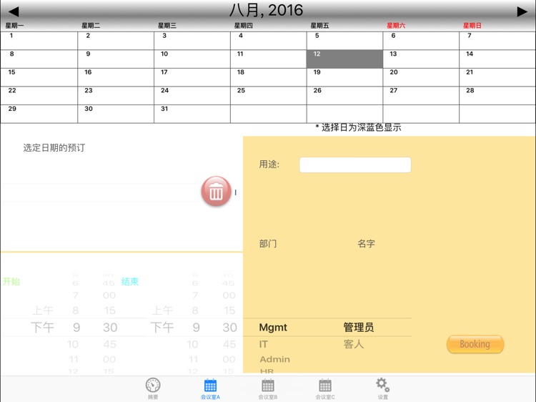The image size is (536, 402).
Task: Choose Admin in department picker
Action: (275, 359)
